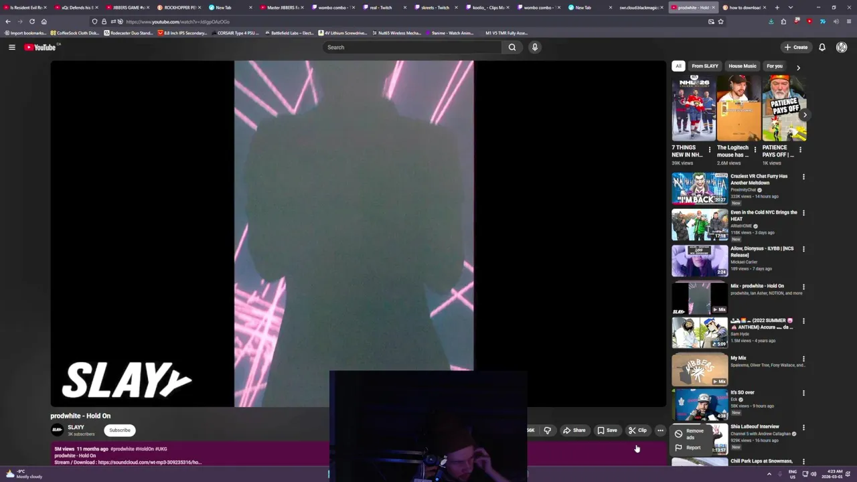
Task: Open options for Even in the Cold NYC video
Action: [x=803, y=214]
